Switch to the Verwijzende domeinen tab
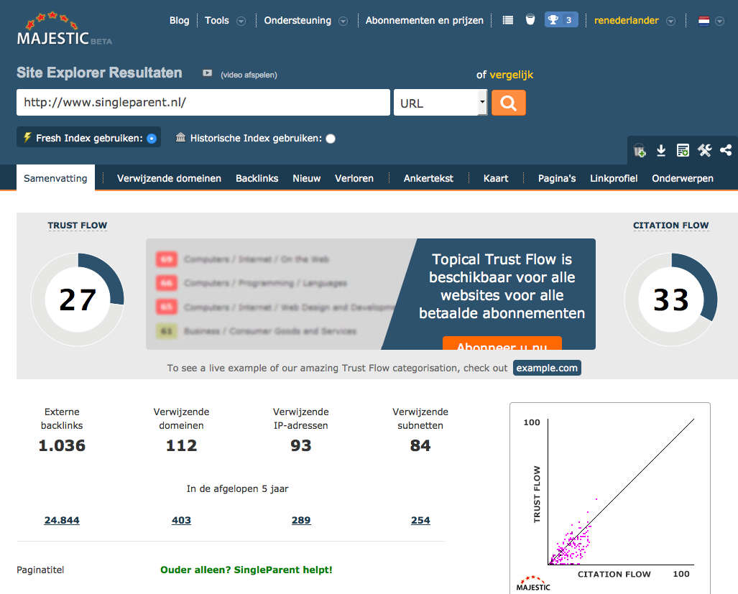 coord(169,178)
